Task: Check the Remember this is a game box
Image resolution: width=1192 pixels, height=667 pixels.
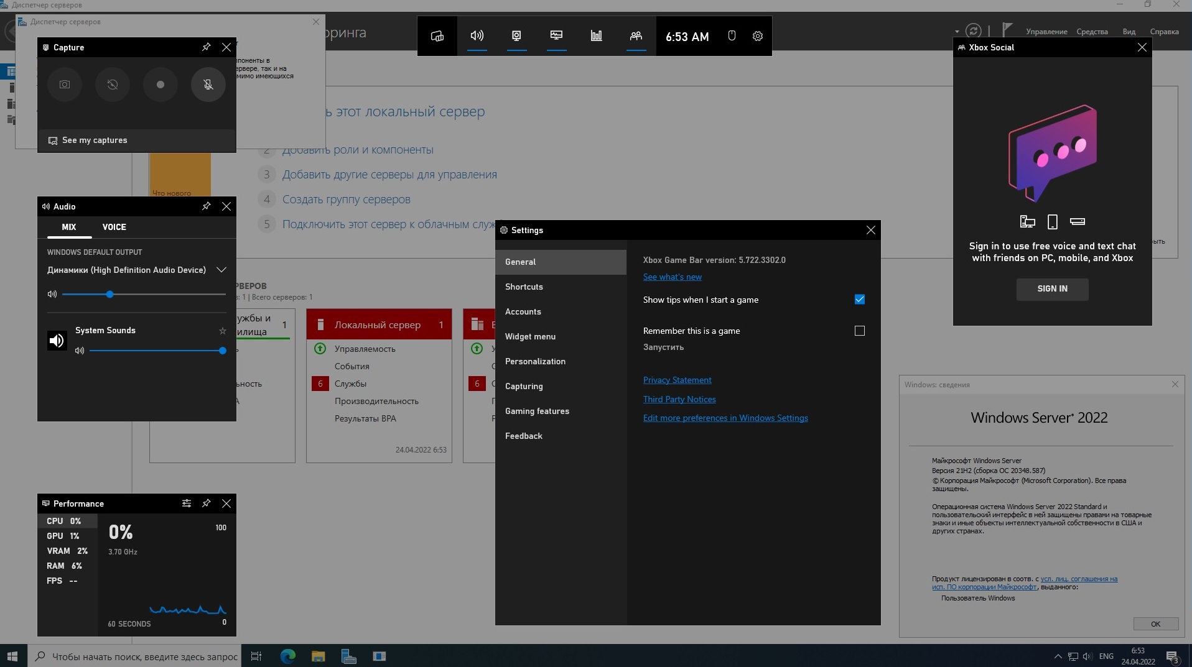Action: tap(859, 331)
